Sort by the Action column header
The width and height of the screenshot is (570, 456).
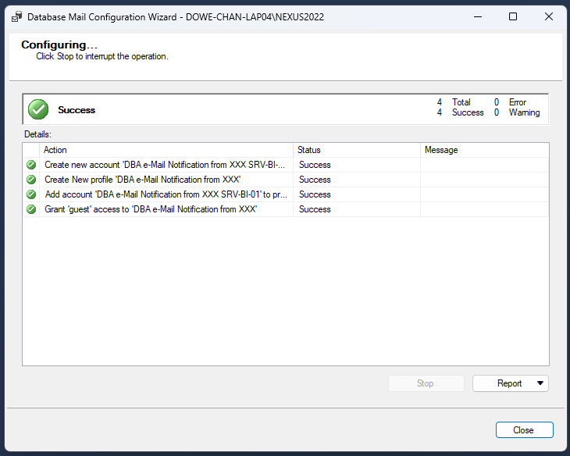166,150
